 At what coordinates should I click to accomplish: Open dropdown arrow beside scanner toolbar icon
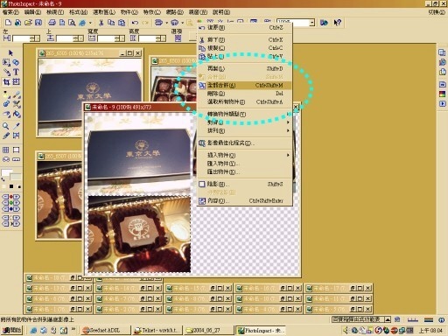[x=167, y=23]
